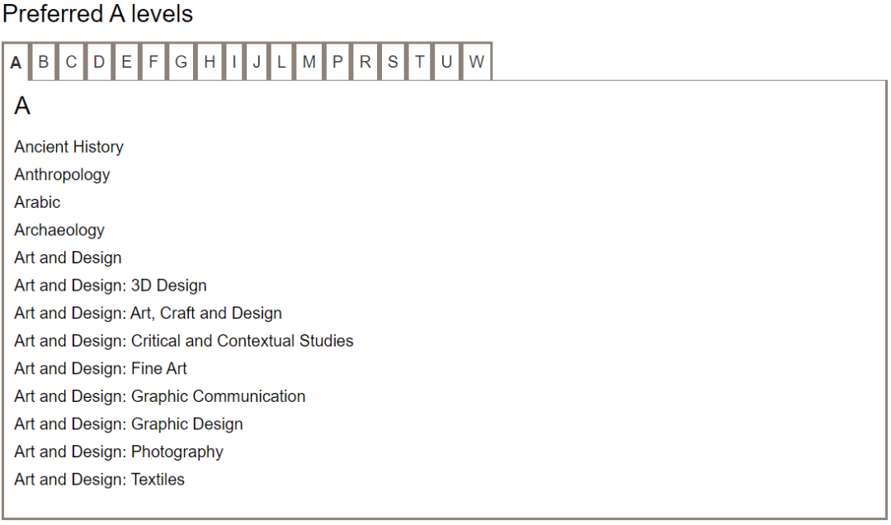Pick the Arabic A level
Screen dimensions: 891x525
37,202
